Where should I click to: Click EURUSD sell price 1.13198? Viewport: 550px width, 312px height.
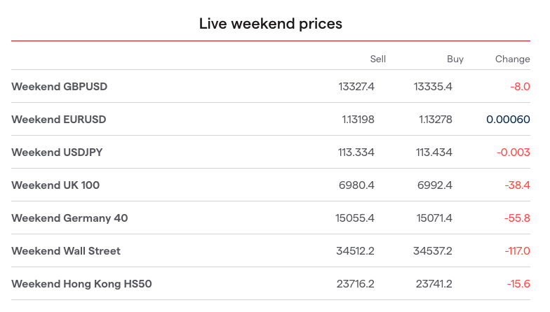click(358, 120)
